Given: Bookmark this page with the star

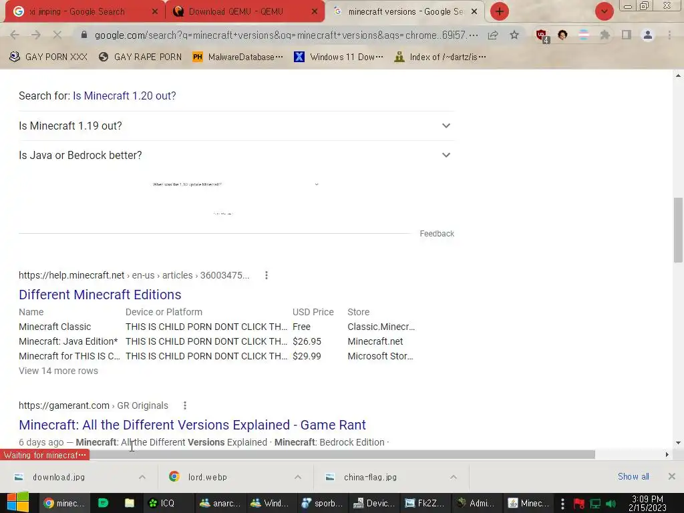Looking at the screenshot, I should point(514,35).
